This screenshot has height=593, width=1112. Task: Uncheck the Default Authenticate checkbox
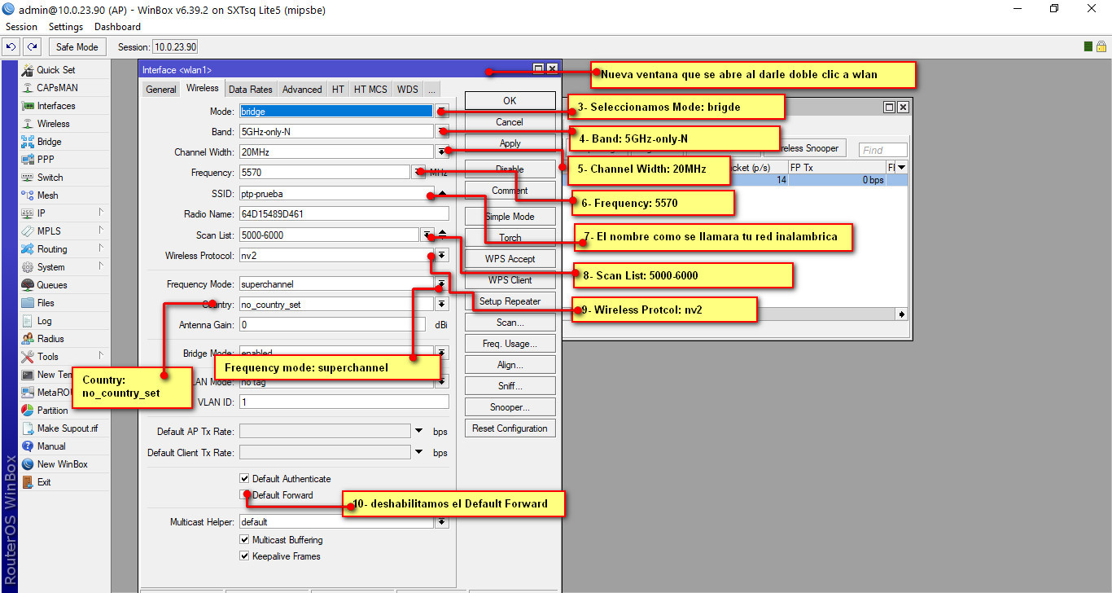click(244, 479)
